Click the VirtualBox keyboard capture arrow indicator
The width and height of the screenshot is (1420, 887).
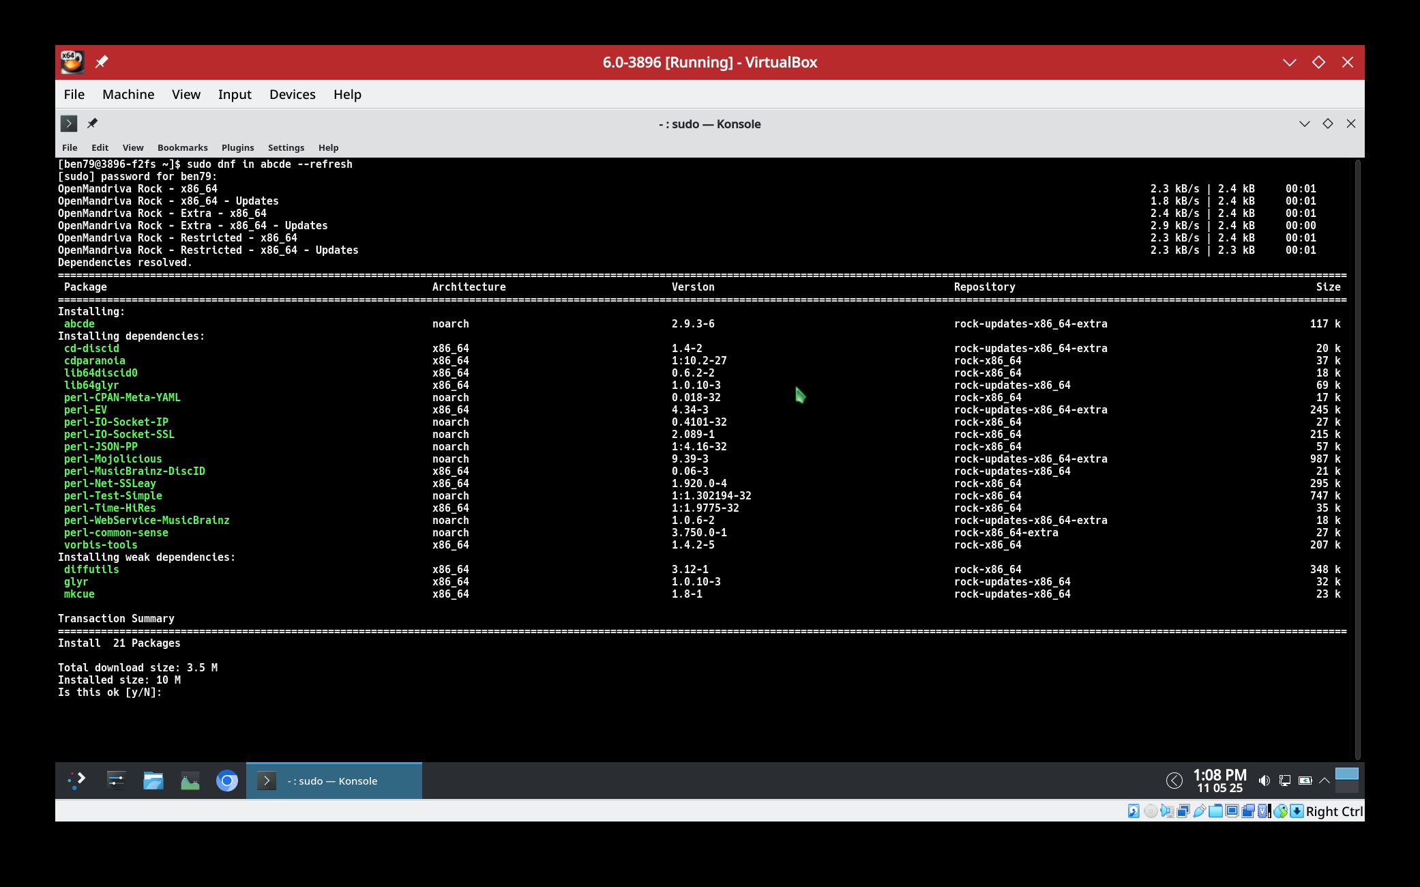pyautogui.click(x=1297, y=811)
